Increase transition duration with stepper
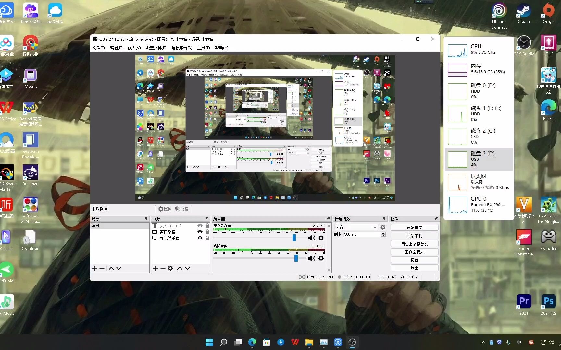 pyautogui.click(x=383, y=233)
